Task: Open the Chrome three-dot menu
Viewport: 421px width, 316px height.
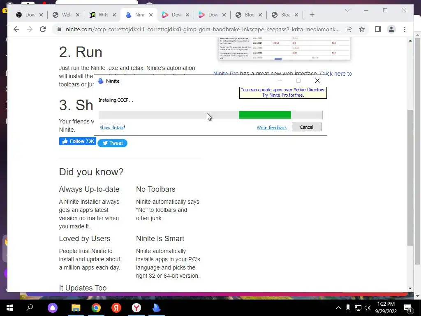Action: point(405,29)
